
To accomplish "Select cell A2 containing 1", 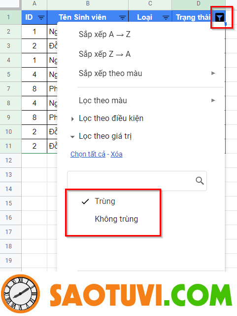I will pyautogui.click(x=34, y=32).
